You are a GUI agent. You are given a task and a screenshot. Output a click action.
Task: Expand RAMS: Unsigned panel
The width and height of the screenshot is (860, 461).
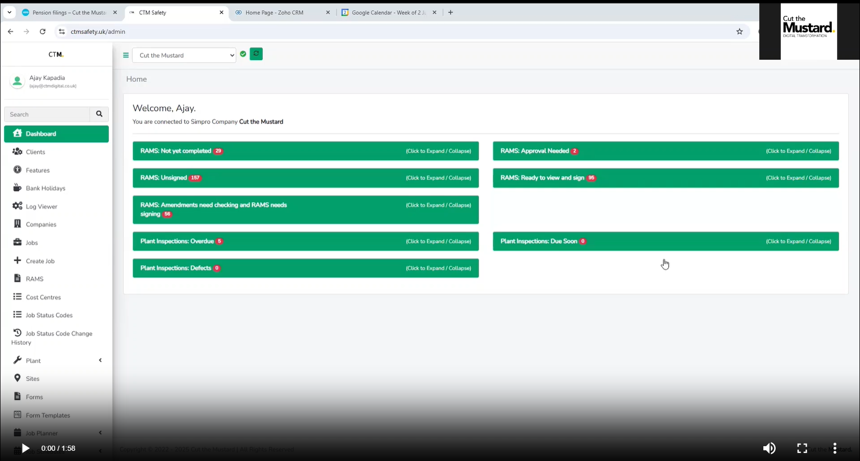[x=306, y=178]
